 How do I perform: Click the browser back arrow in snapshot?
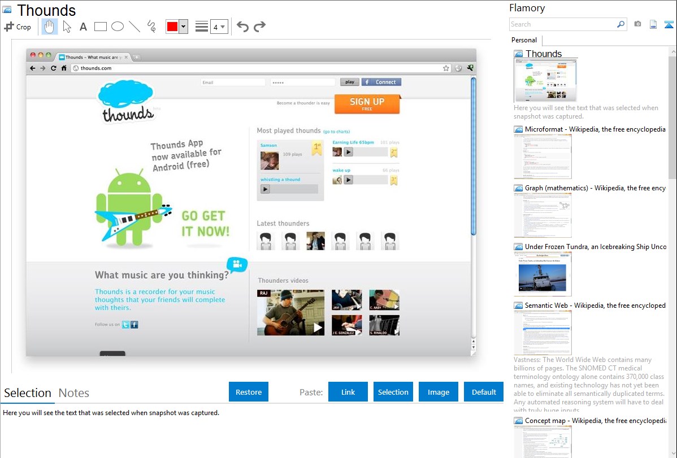coord(32,68)
